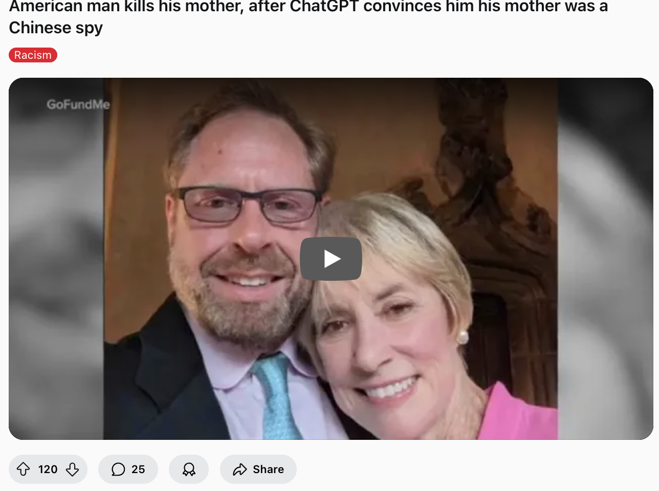The height and width of the screenshot is (491, 659).
Task: Click the Share text label
Action: coord(268,469)
